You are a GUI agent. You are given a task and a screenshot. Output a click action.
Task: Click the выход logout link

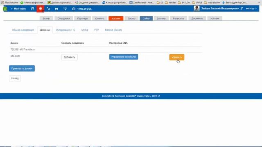pos(250,8)
